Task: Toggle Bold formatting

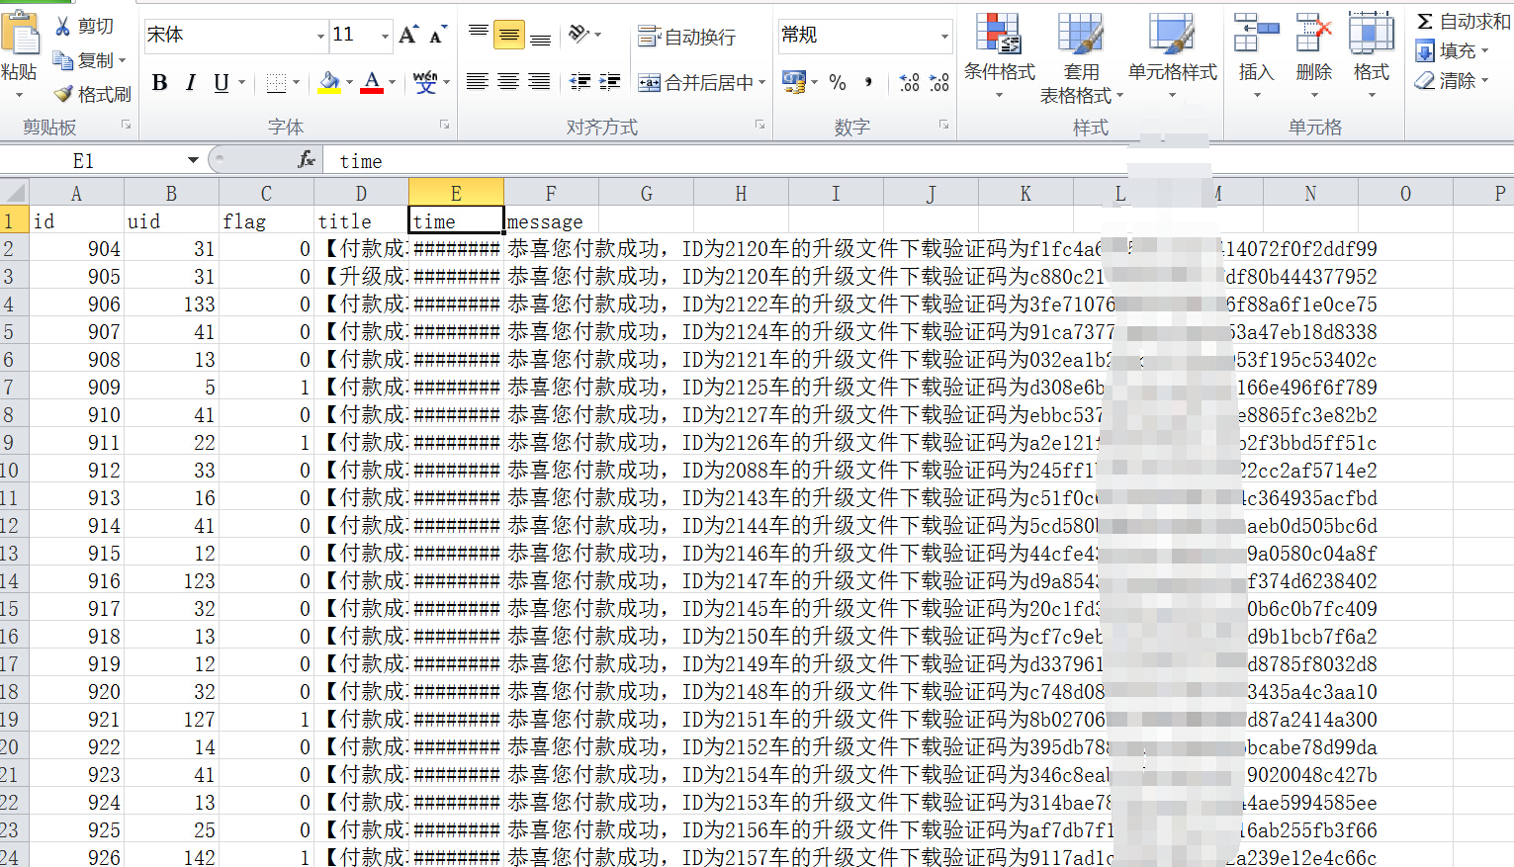Action: point(159,83)
